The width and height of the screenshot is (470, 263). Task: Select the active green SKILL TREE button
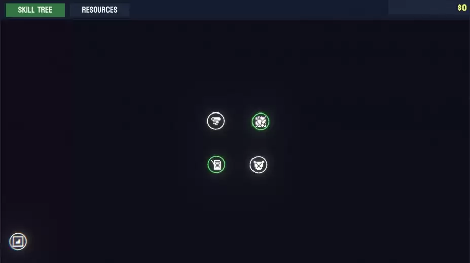(35, 10)
